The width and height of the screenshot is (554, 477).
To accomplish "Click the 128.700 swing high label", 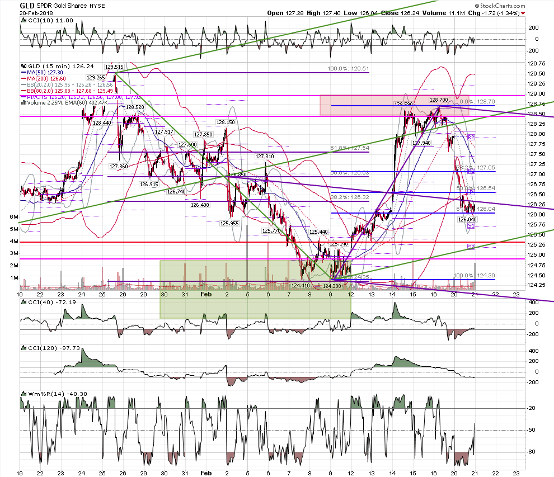I will (439, 100).
